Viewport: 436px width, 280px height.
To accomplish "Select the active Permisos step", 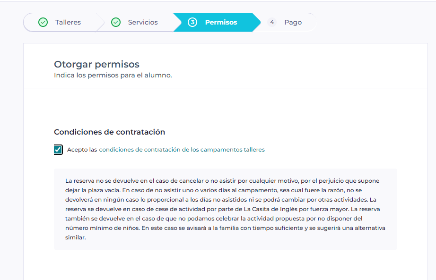I will [x=221, y=22].
